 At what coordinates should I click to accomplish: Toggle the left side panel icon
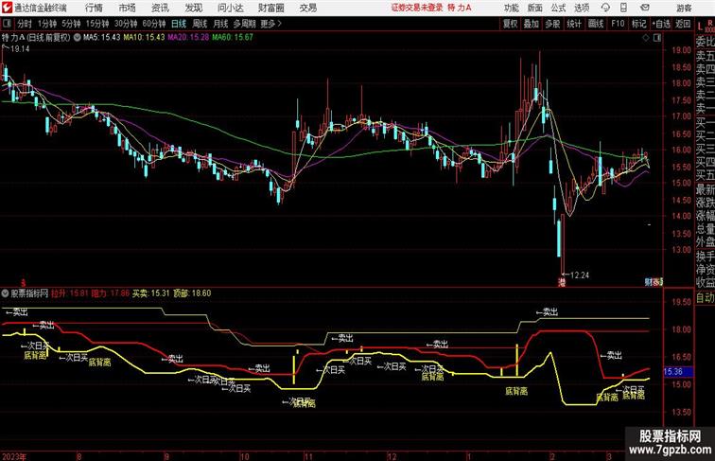click(7, 24)
